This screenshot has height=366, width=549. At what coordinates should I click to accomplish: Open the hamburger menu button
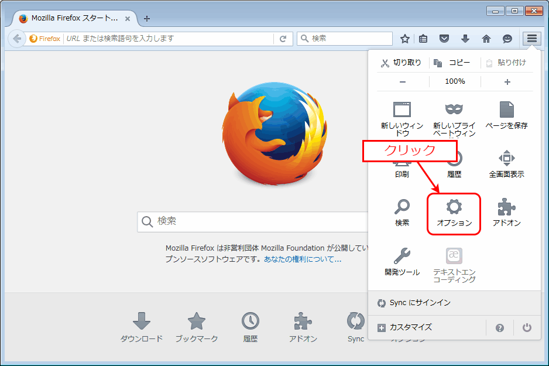(532, 39)
